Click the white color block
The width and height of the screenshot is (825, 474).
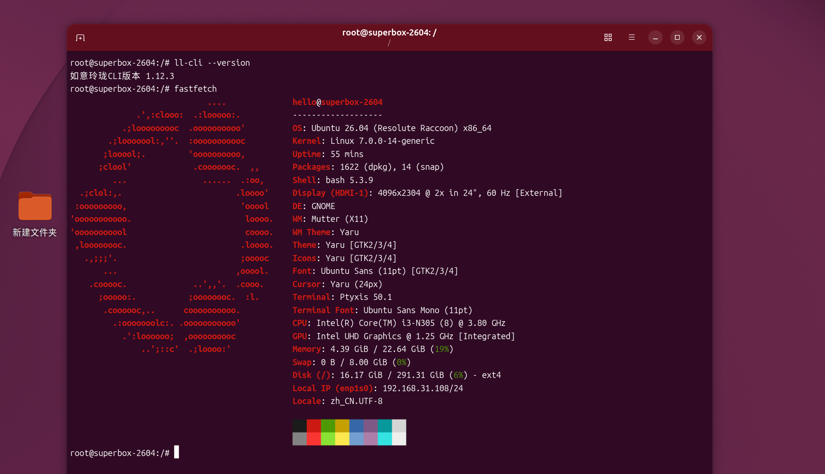tap(399, 439)
